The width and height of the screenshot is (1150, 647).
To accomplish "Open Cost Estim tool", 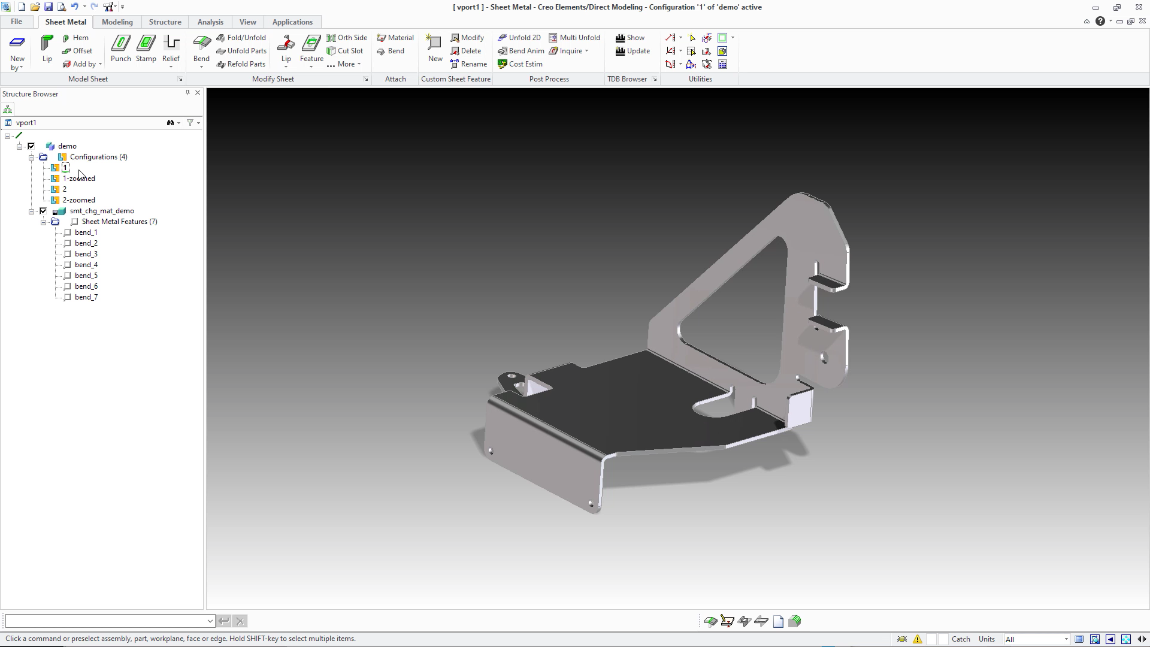I will point(520,64).
